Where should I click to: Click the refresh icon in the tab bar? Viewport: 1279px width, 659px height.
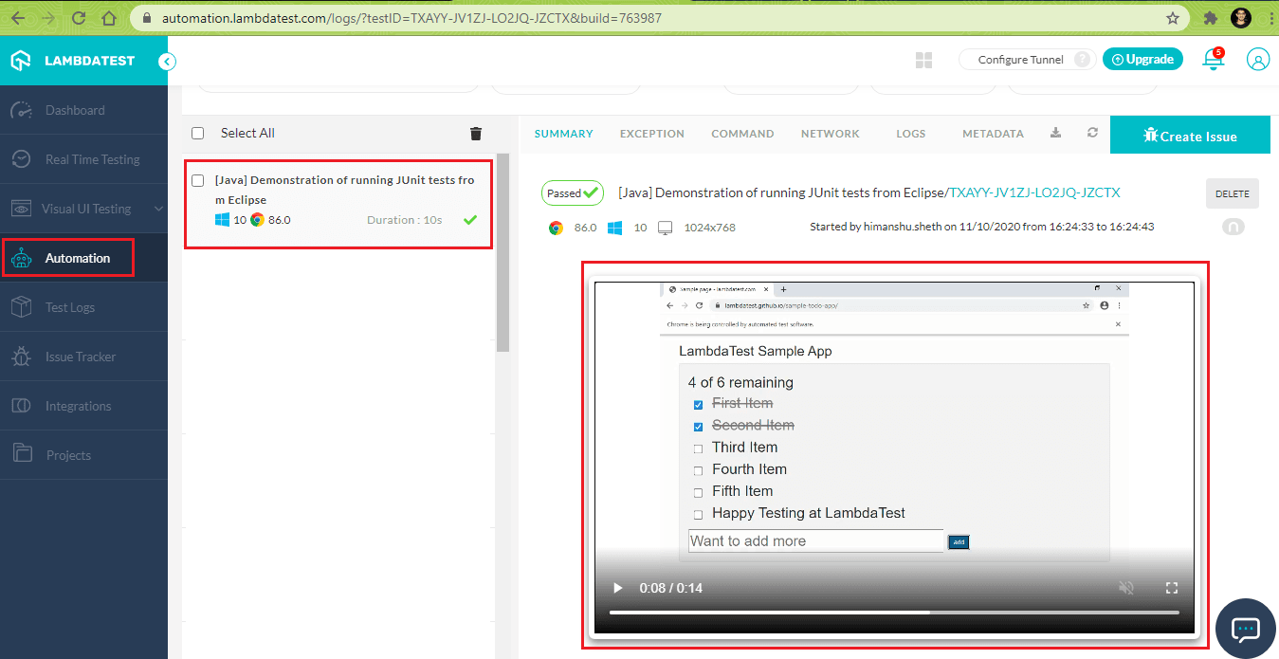tap(1092, 134)
